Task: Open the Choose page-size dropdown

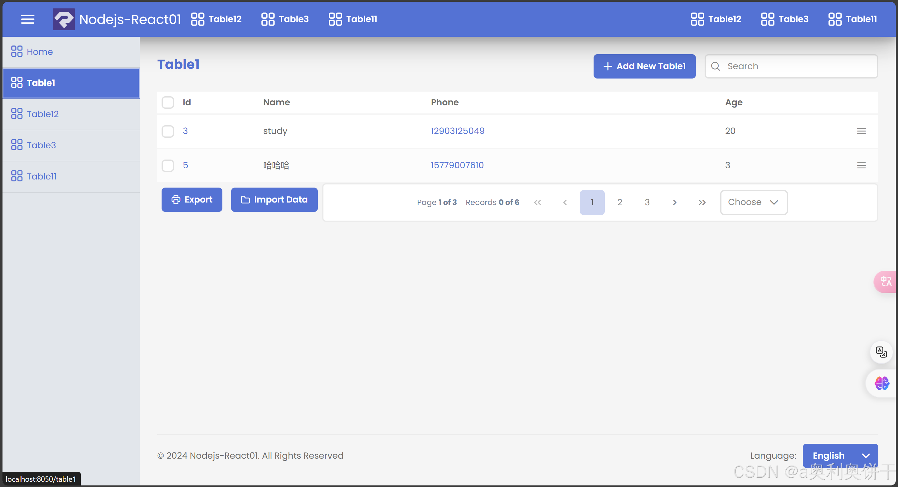Action: pos(753,202)
